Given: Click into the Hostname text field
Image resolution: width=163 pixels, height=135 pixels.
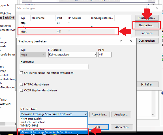Looking at the screenshot, I should [x=54, y=67].
